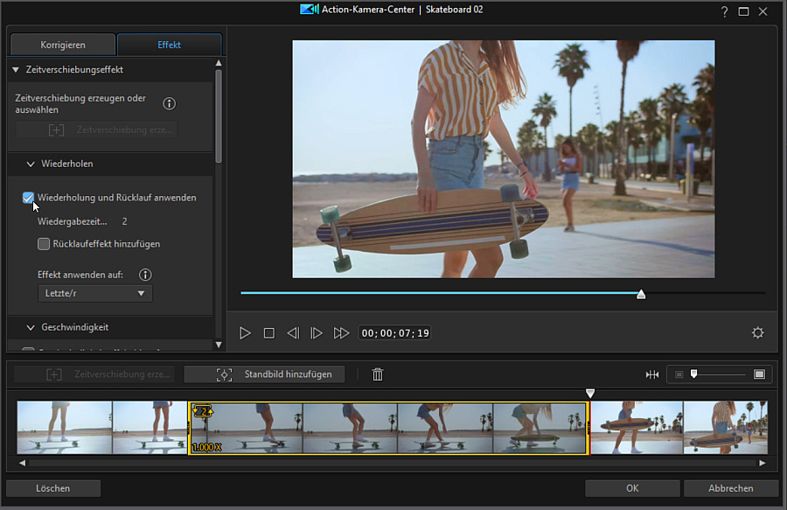Uncheck Wiederholung und Rücklauf anwenden
Image resolution: width=787 pixels, height=510 pixels.
pos(29,198)
